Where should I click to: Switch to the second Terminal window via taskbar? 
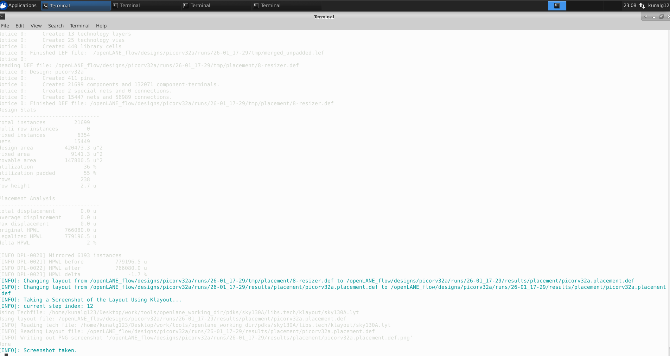tap(130, 5)
